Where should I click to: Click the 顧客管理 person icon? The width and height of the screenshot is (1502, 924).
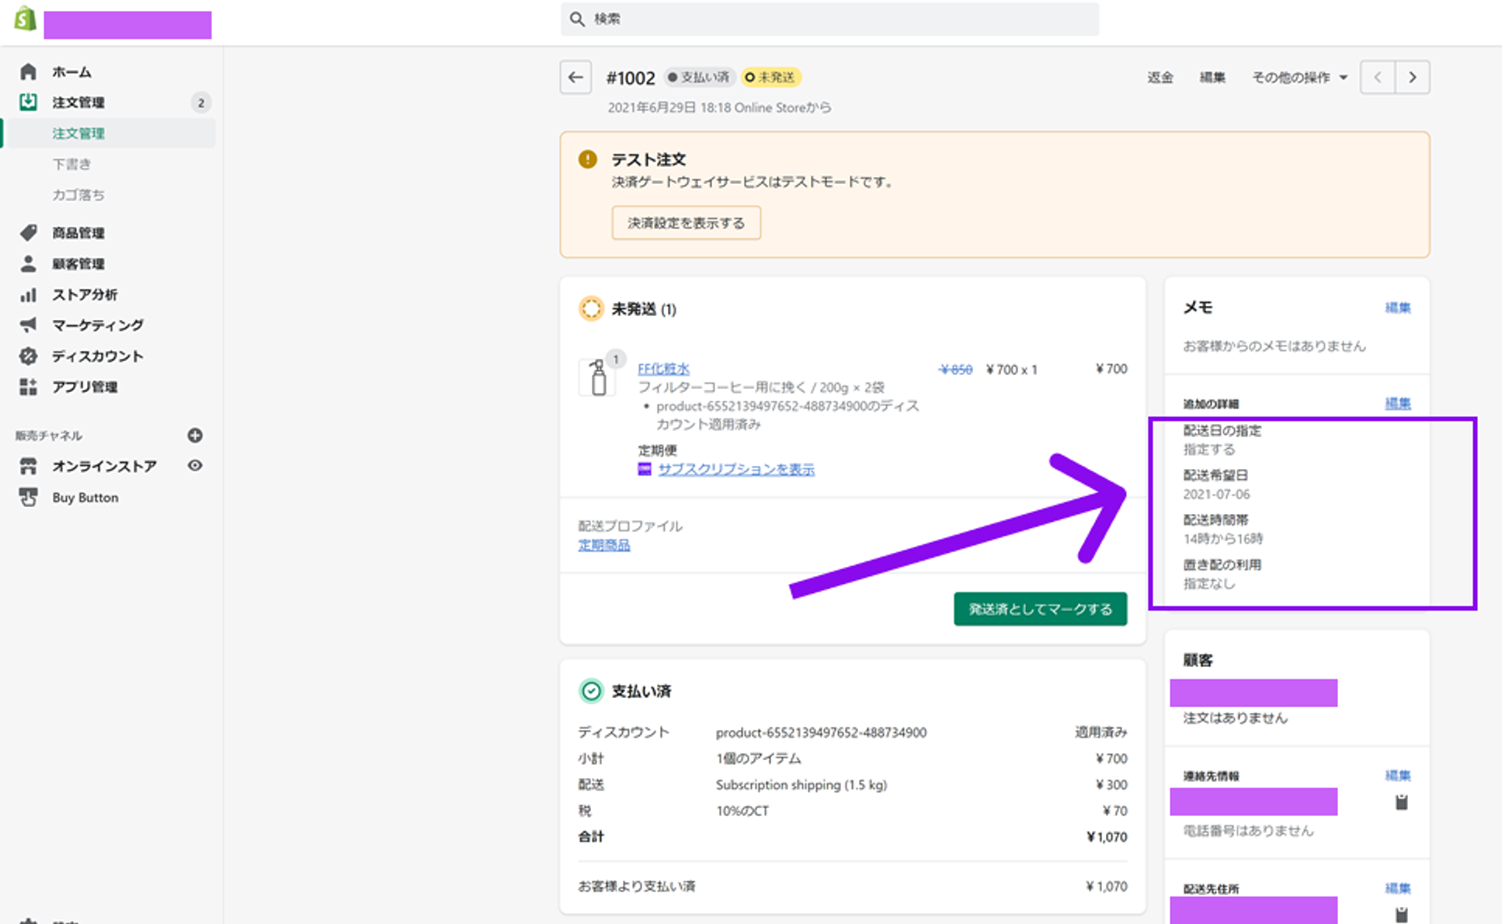pos(29,264)
